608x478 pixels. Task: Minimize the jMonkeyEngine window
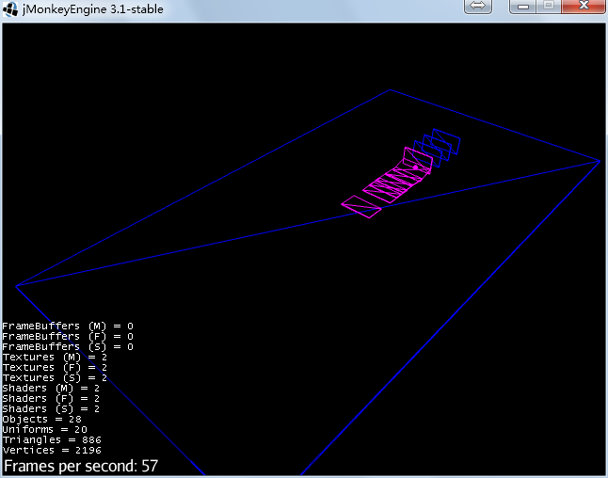coord(524,7)
